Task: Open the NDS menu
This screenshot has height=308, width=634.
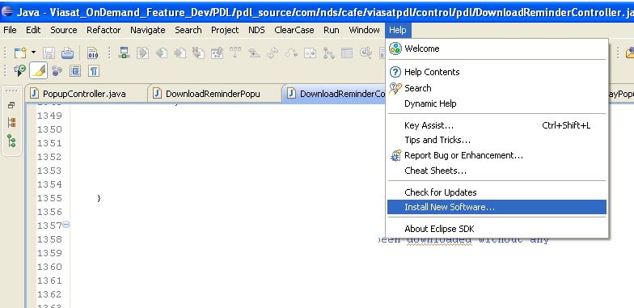Action: 256,30
